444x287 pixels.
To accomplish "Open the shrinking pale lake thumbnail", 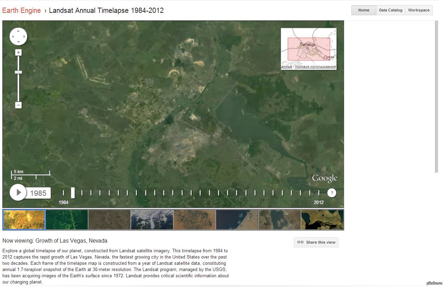I will pyautogui.click(x=280, y=220).
